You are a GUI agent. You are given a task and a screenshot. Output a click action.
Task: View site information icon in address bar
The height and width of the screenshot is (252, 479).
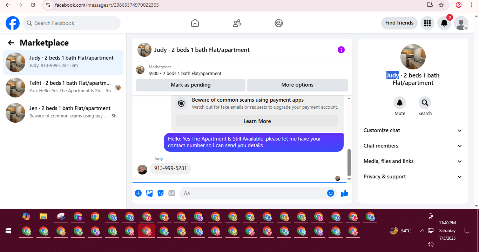[x=48, y=5]
